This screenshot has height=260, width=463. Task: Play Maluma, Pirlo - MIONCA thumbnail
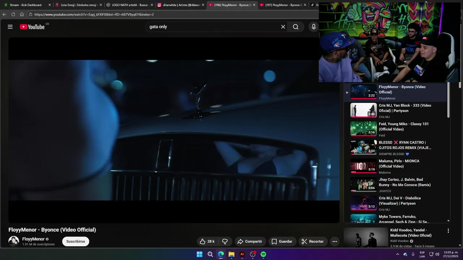tap(364, 166)
